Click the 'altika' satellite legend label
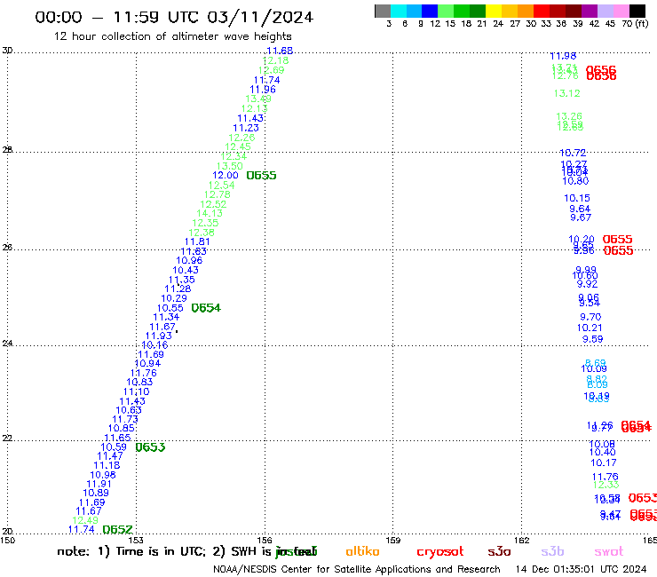Viewport: 657px width, 577px height. [x=363, y=551]
